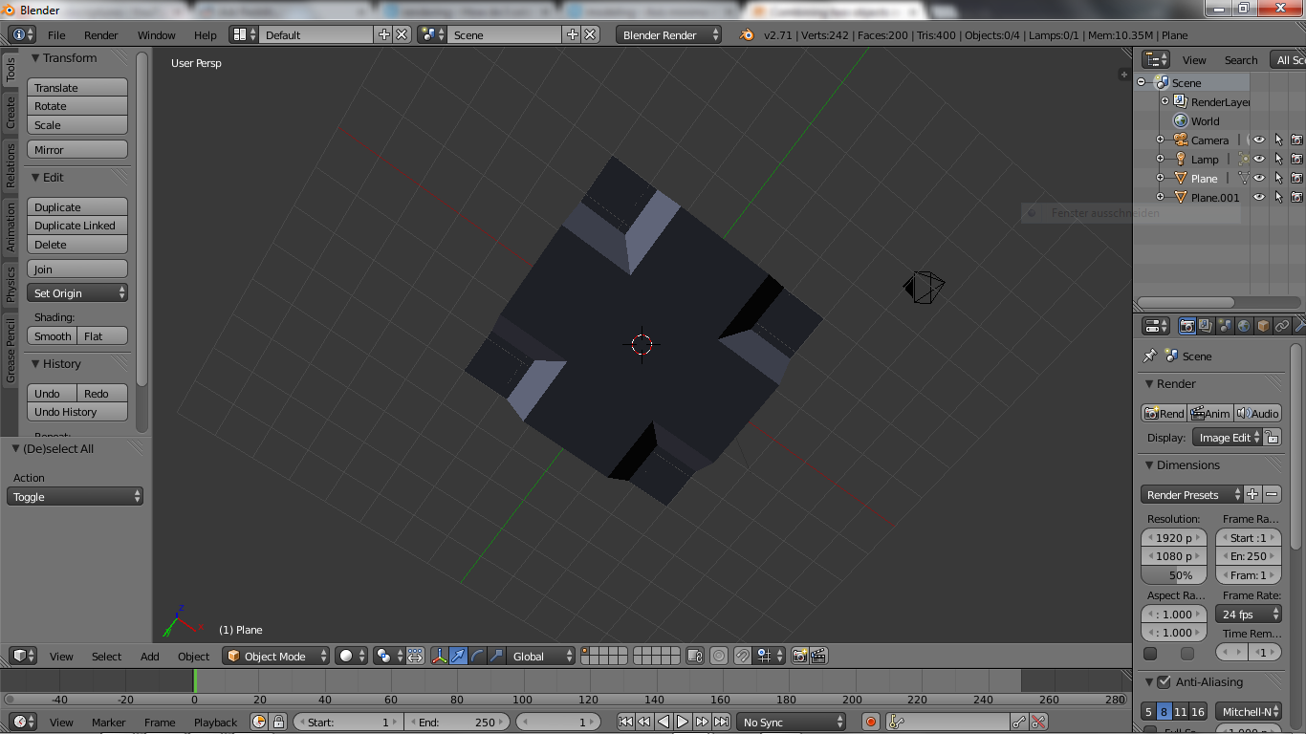The height and width of the screenshot is (734, 1306).
Task: Hide Plane.001 in the outliner
Action: [1259, 197]
